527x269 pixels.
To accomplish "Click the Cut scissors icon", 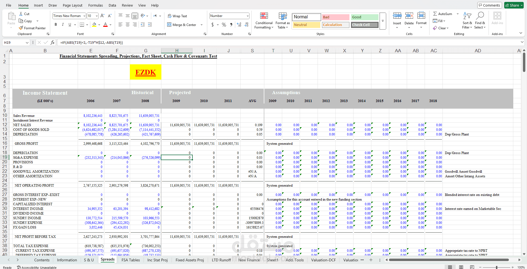I will 21,14.
